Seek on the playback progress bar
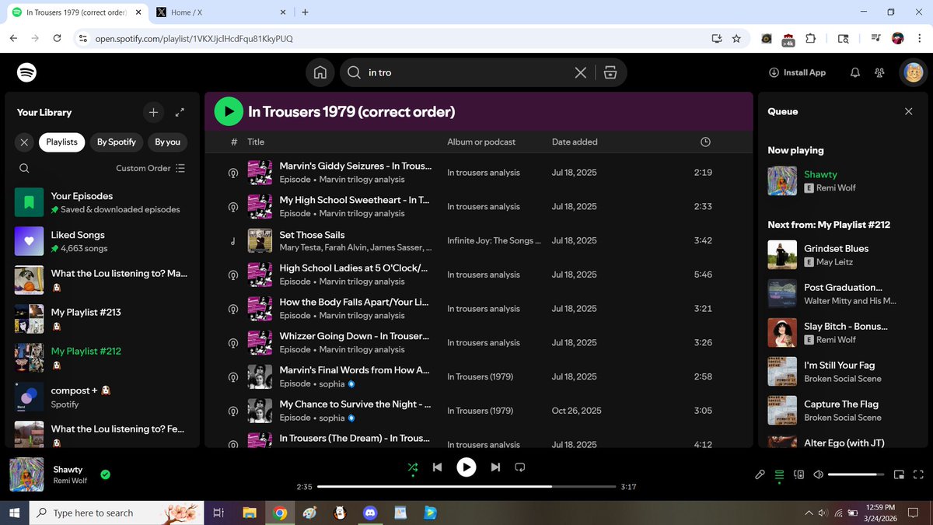The image size is (933, 525). click(466, 487)
